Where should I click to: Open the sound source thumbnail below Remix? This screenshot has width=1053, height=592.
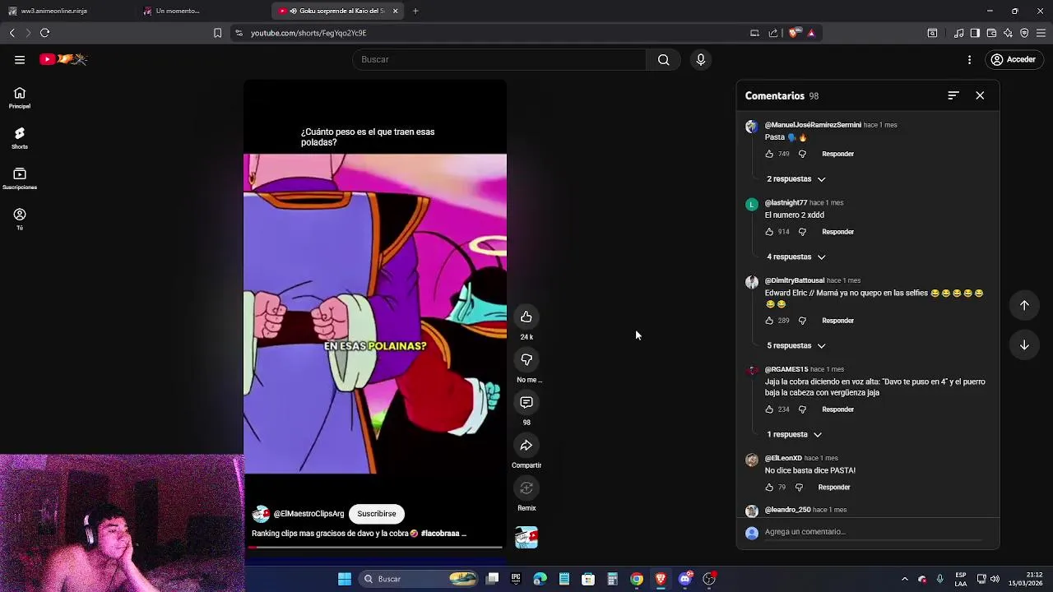526,538
